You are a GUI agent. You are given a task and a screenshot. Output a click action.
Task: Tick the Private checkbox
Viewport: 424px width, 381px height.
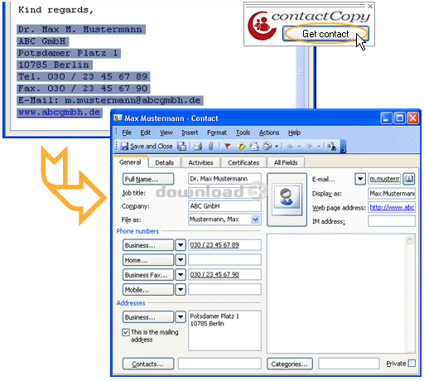(x=412, y=364)
